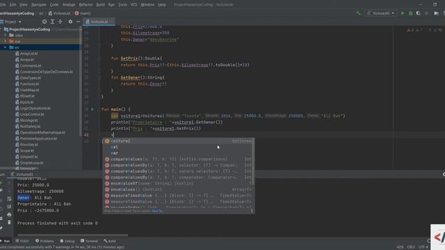445x250 pixels.
Task: Click the Next Tip link in completion popup
Action: 157,211
